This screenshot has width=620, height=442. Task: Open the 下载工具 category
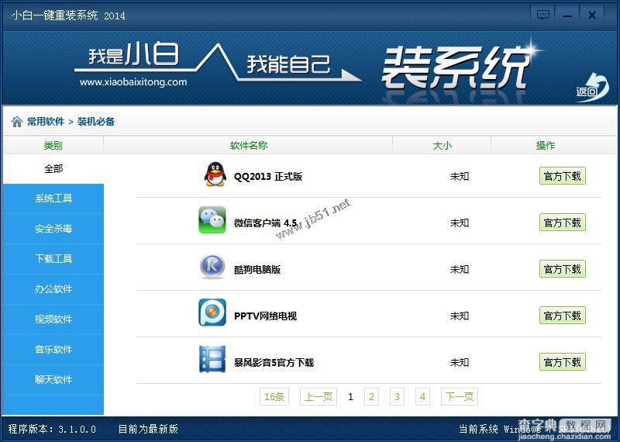(x=53, y=259)
